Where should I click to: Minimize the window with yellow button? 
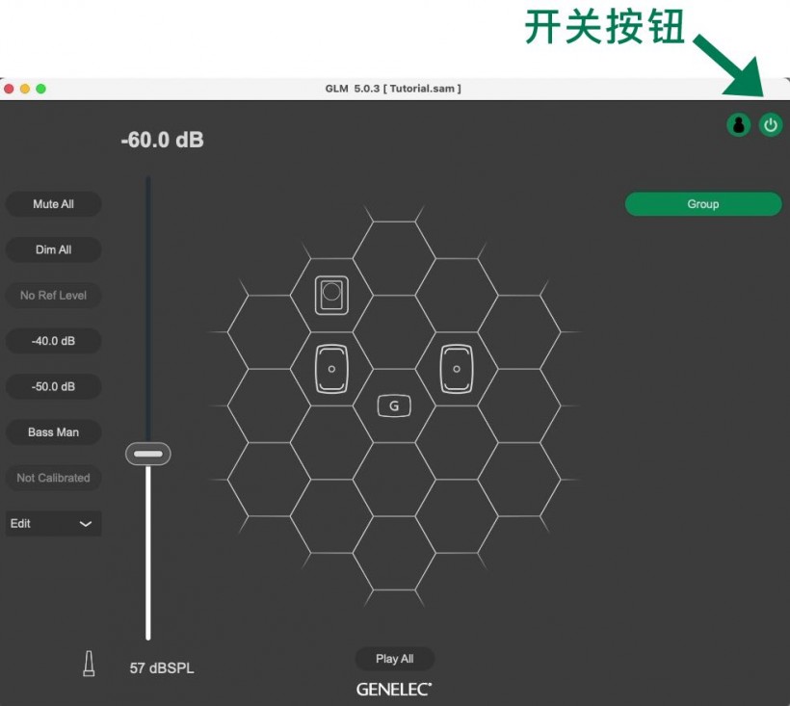coord(25,89)
